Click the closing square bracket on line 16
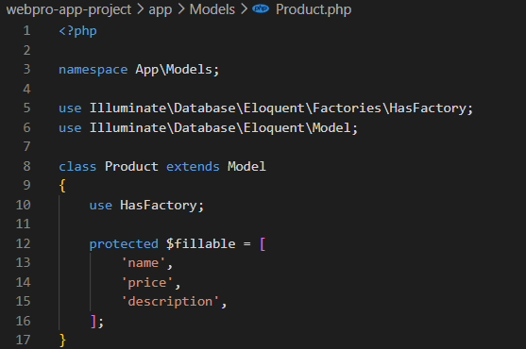The image size is (526, 349). pyautogui.click(x=93, y=322)
